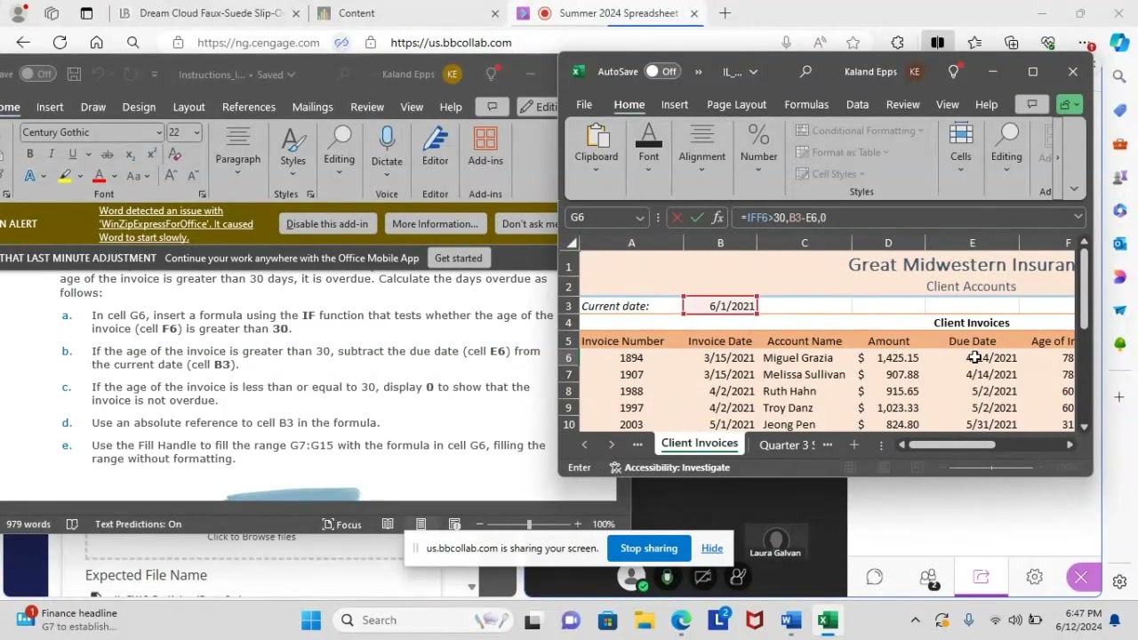Apply Bold formatting in the Word ribbon
Image resolution: width=1138 pixels, height=640 pixels.
(x=29, y=154)
